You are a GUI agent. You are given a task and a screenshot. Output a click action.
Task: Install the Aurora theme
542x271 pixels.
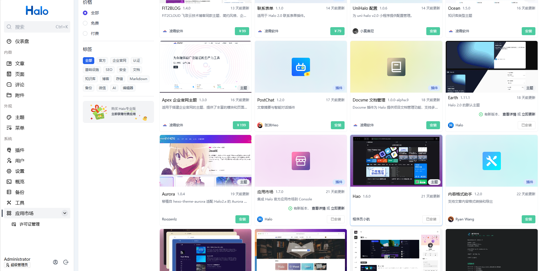242,219
